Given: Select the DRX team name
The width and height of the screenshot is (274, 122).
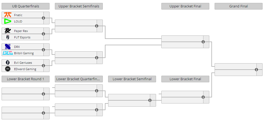Looking at the screenshot, I should pyautogui.click(x=17, y=47).
